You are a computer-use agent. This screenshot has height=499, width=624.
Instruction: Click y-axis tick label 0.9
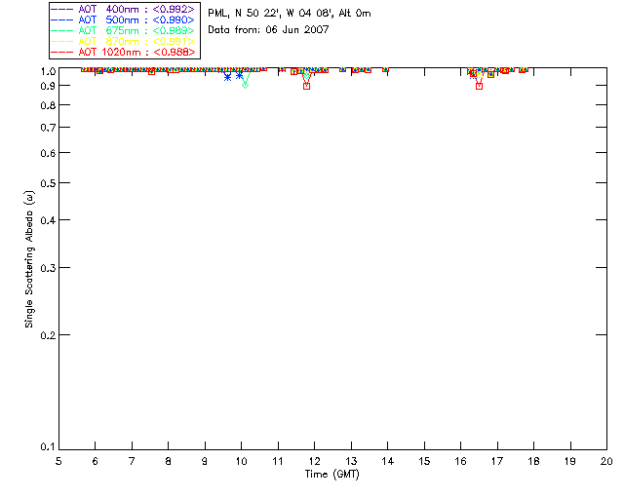(x=48, y=86)
